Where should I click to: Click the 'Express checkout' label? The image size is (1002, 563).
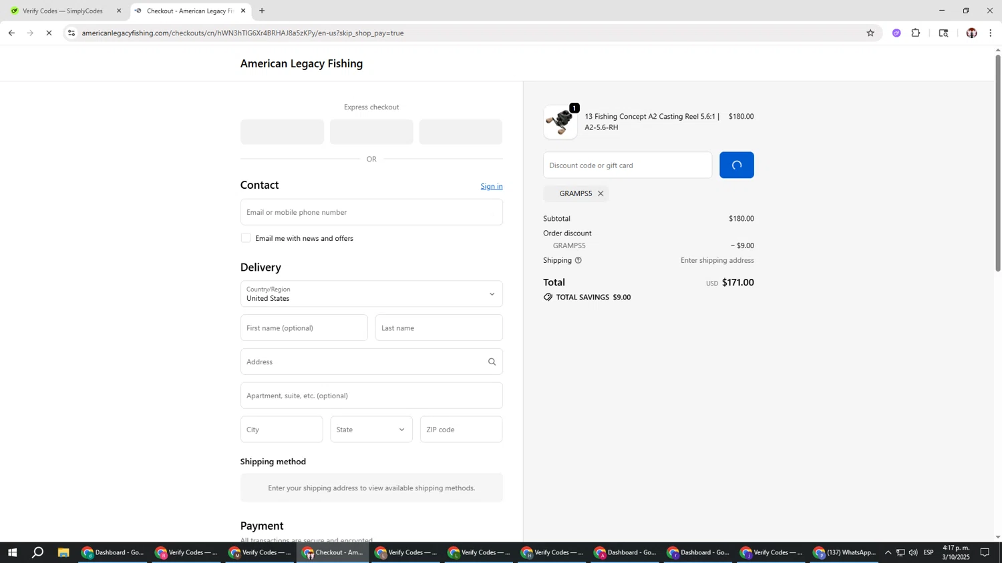click(x=371, y=107)
